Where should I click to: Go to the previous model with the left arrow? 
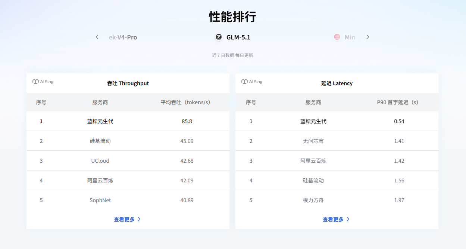click(x=97, y=37)
